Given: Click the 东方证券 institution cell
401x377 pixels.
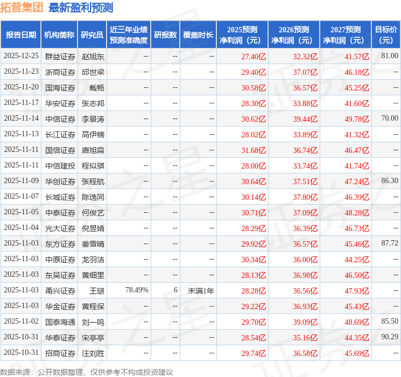Looking at the screenshot, I should tap(60, 244).
